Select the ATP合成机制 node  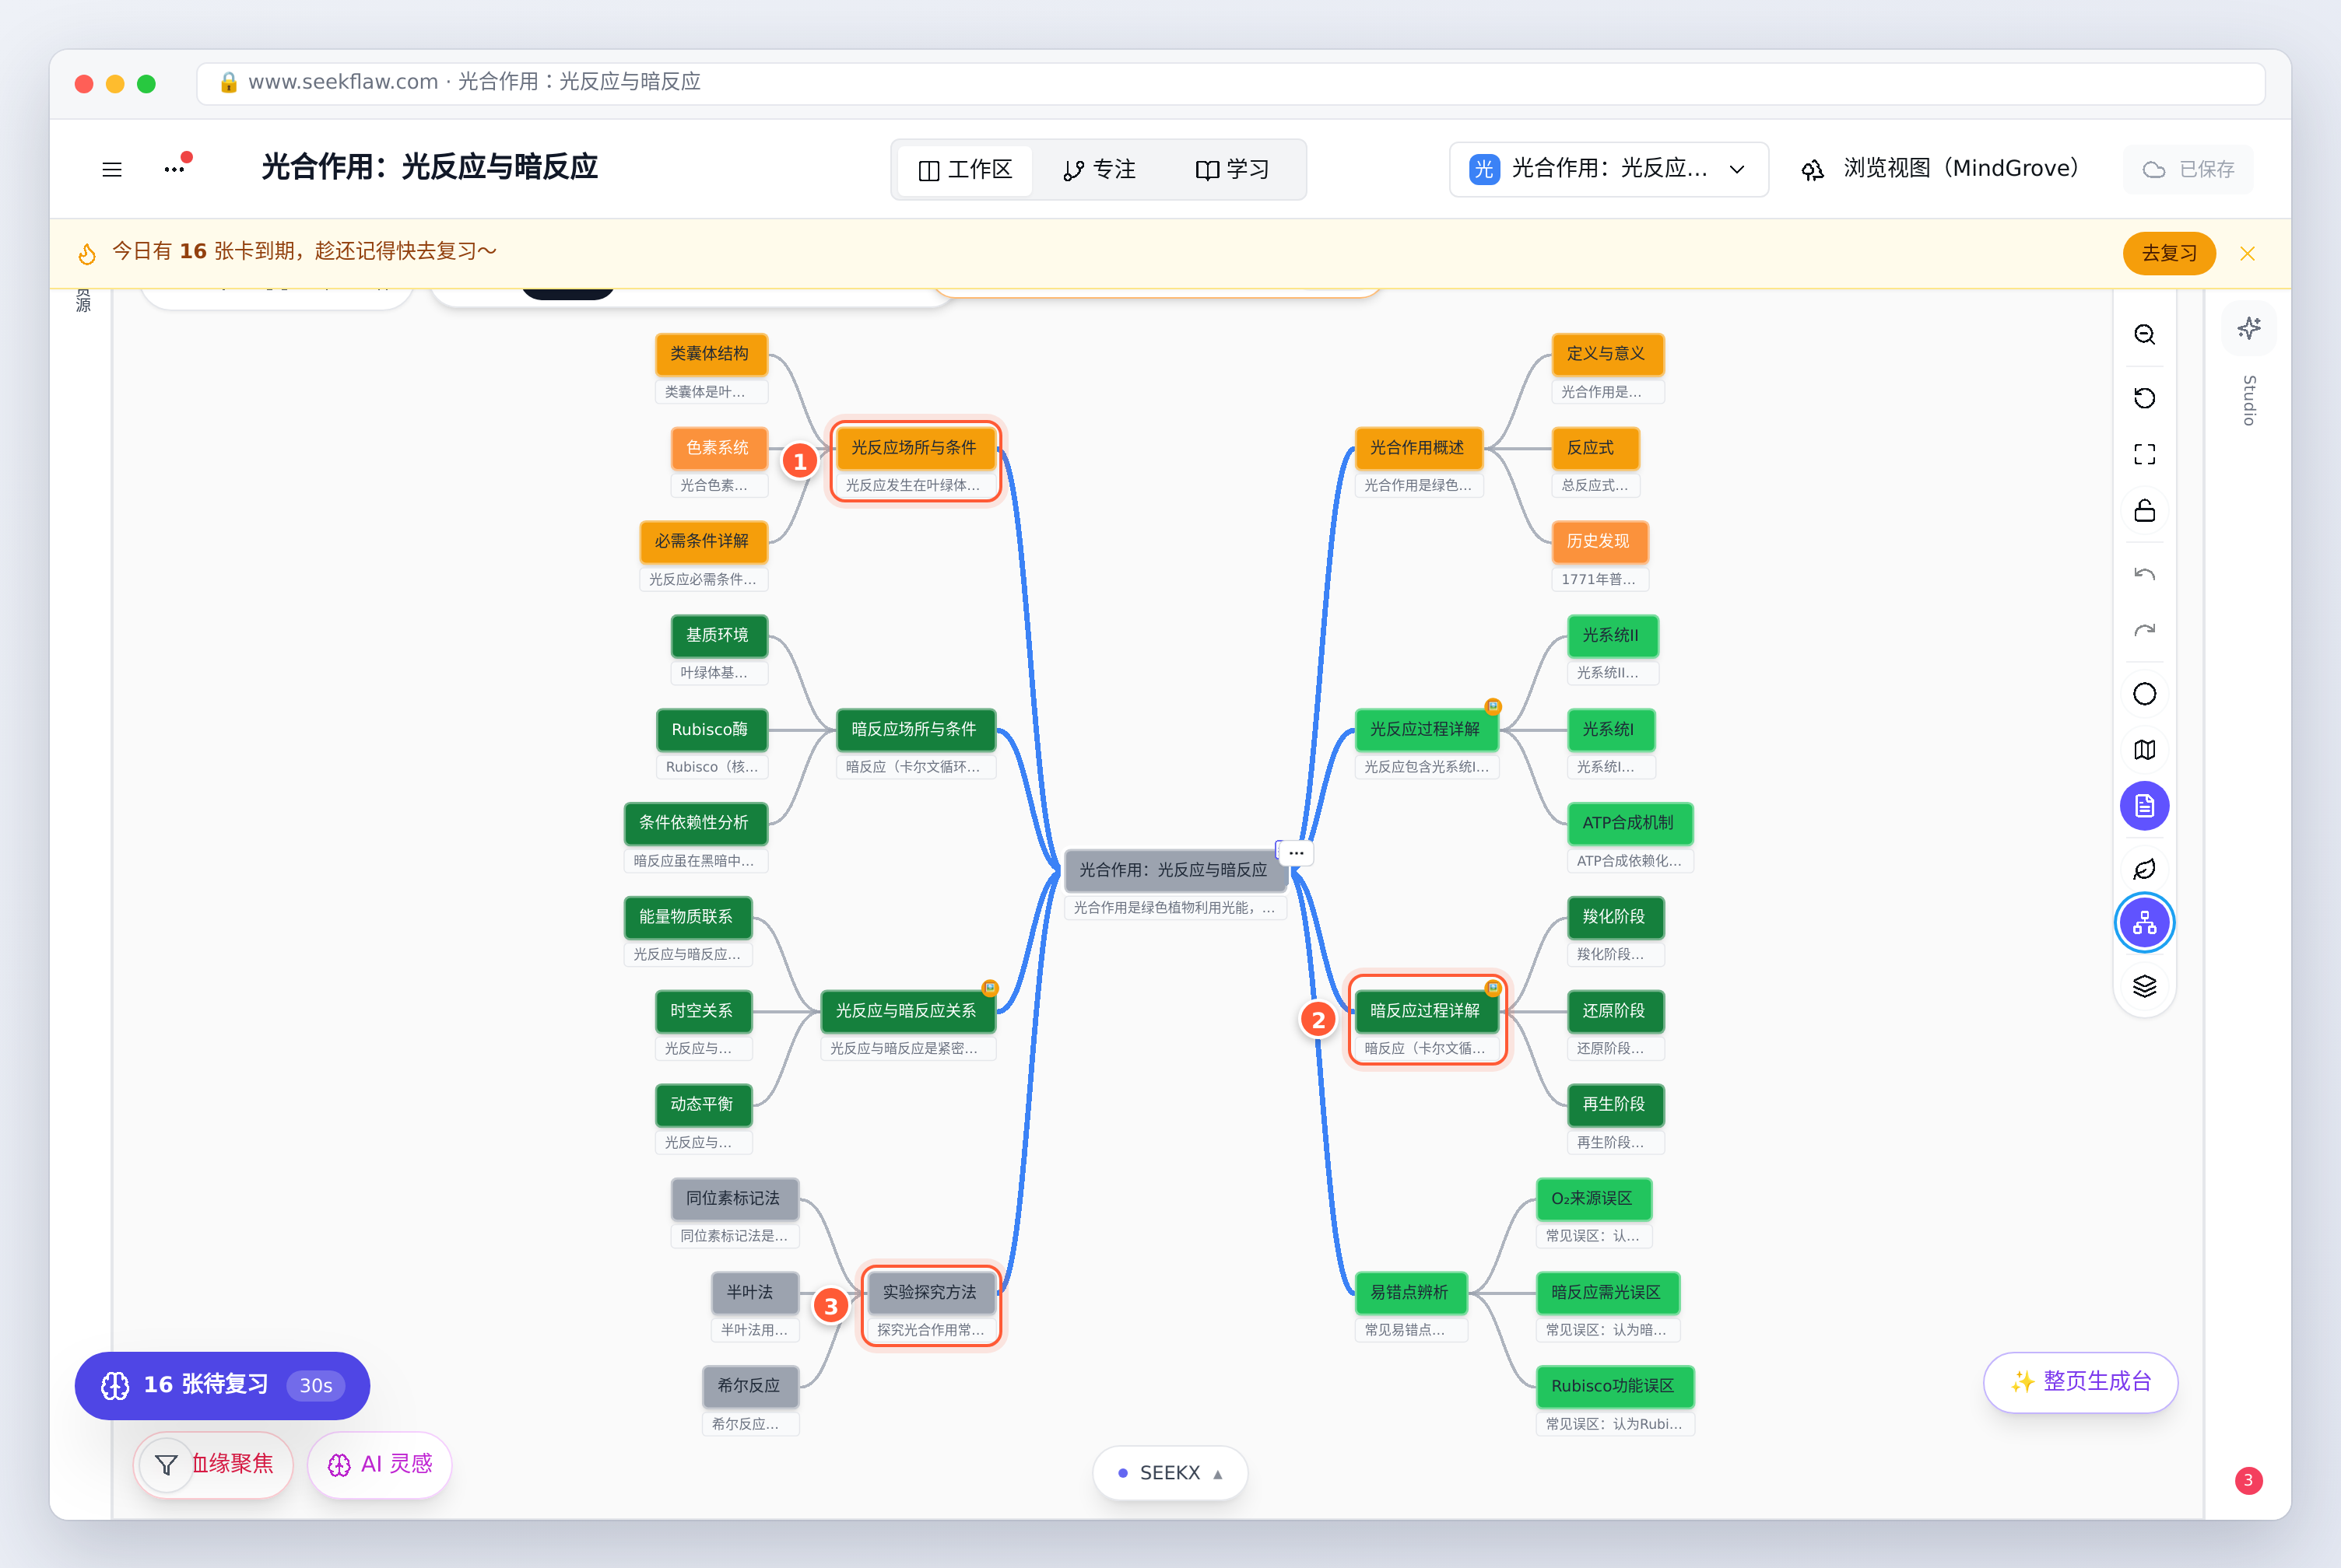1629,823
